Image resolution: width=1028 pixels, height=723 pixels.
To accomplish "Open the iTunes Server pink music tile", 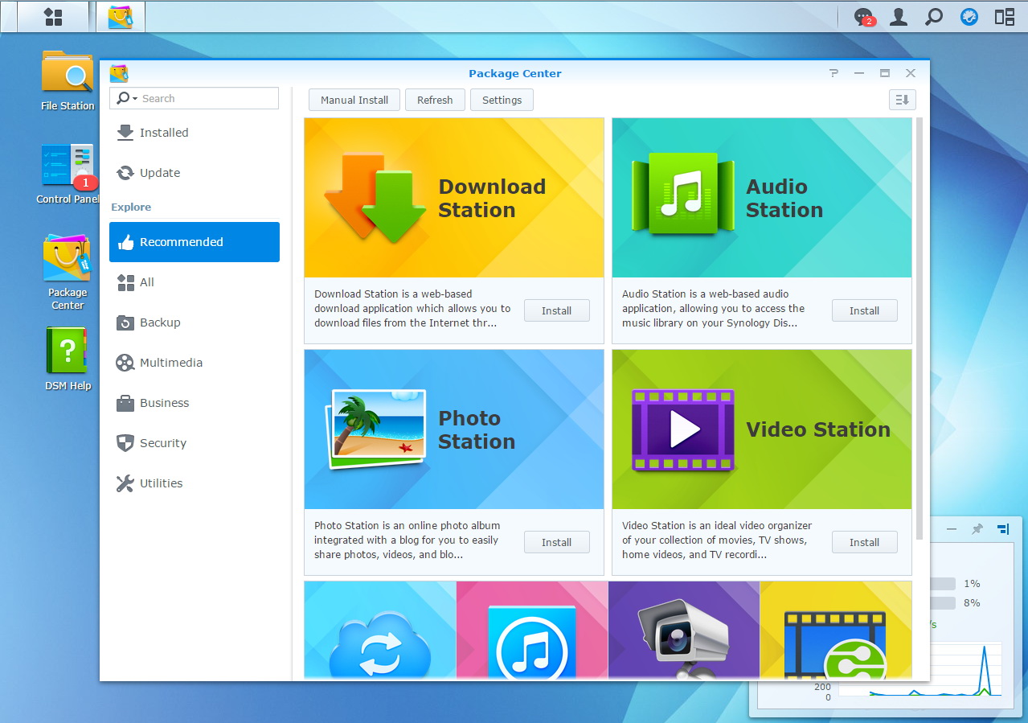I will (532, 631).
